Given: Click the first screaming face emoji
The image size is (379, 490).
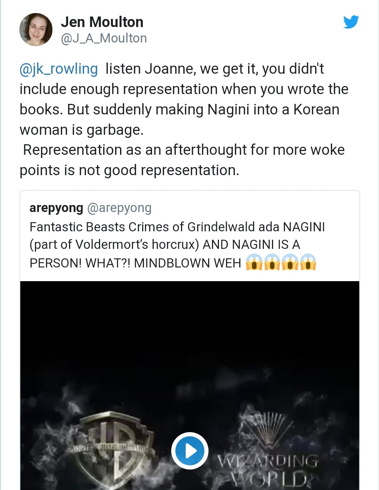Looking at the screenshot, I should (254, 262).
